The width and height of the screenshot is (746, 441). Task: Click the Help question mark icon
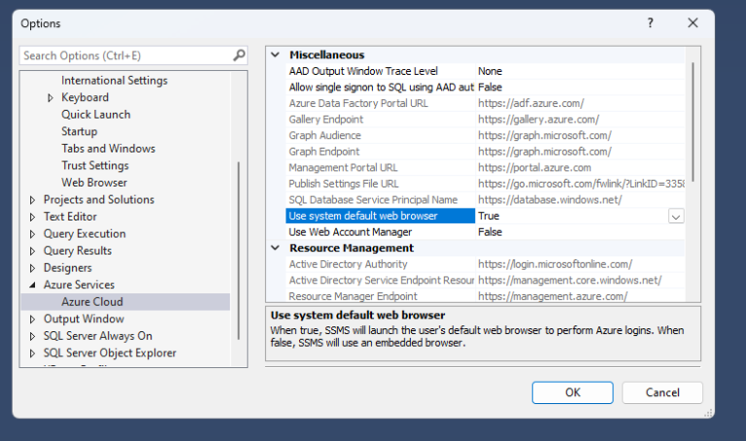click(651, 22)
